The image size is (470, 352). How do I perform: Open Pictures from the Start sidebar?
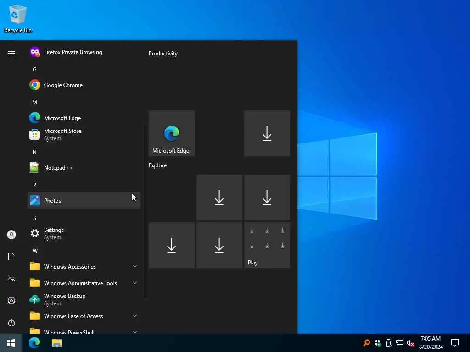[11, 279]
